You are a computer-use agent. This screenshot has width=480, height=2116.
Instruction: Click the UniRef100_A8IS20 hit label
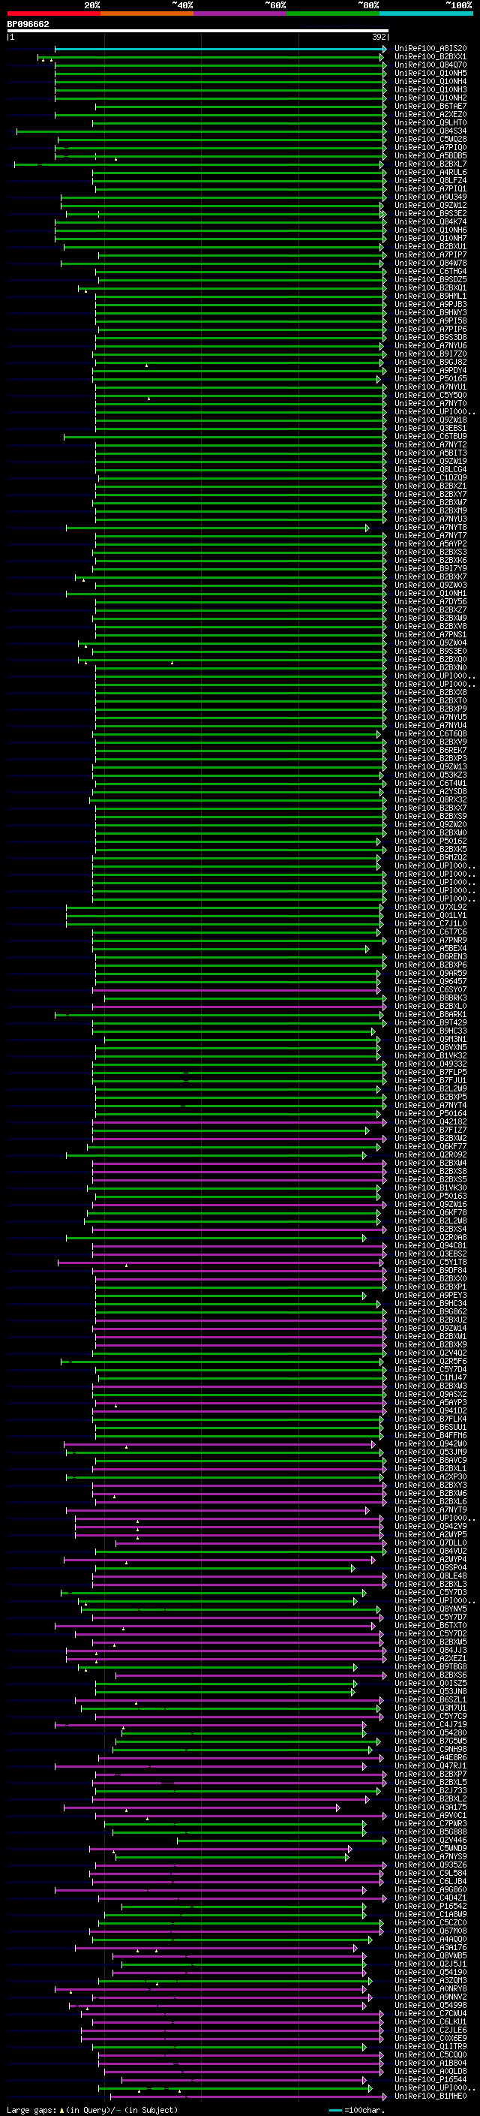[430, 49]
